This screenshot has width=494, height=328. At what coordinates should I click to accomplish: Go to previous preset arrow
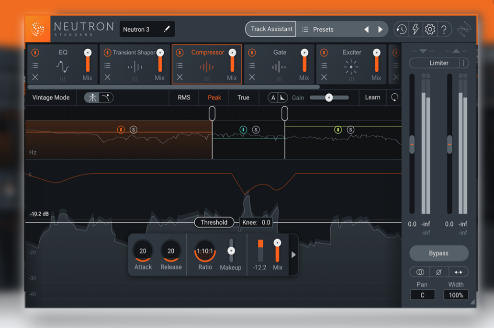point(366,29)
